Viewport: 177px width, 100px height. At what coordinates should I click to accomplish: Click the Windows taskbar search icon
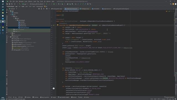coord(3,4)
